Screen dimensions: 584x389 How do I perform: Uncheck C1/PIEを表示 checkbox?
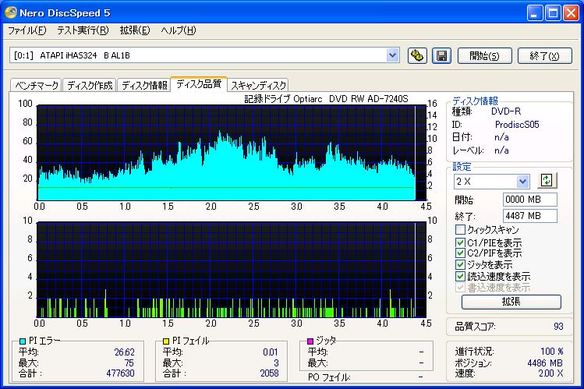pyautogui.click(x=460, y=242)
